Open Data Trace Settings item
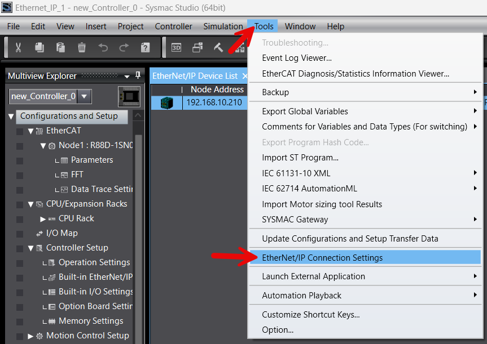This screenshot has height=344, width=487. [102, 189]
